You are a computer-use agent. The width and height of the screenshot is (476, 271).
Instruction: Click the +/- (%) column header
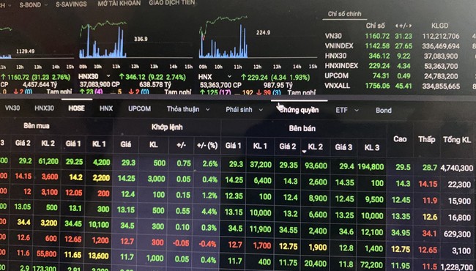coord(207,145)
